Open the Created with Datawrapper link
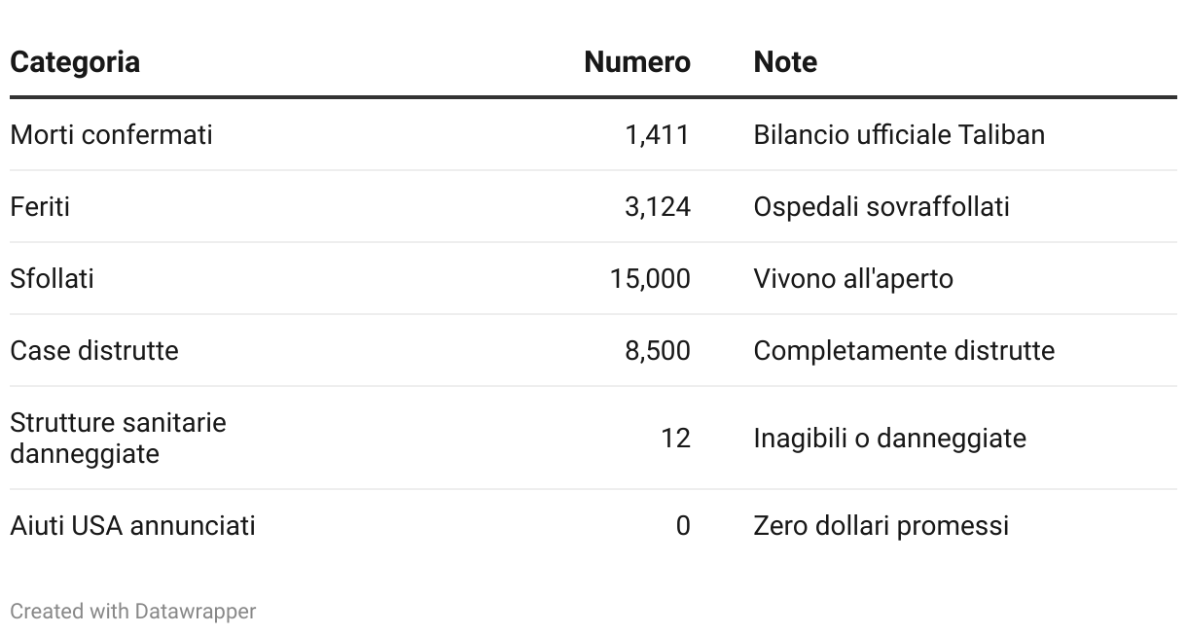1187x634 pixels. point(133,612)
